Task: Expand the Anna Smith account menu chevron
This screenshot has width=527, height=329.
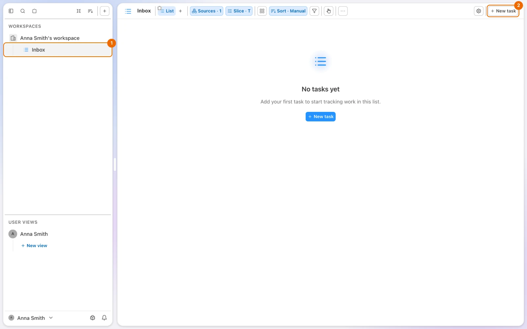Action: pyautogui.click(x=51, y=318)
